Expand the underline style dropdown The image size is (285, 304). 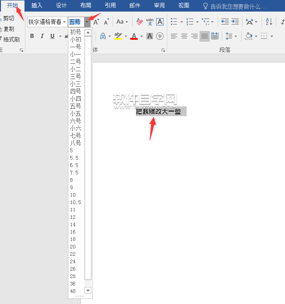pyautogui.click(x=60, y=36)
